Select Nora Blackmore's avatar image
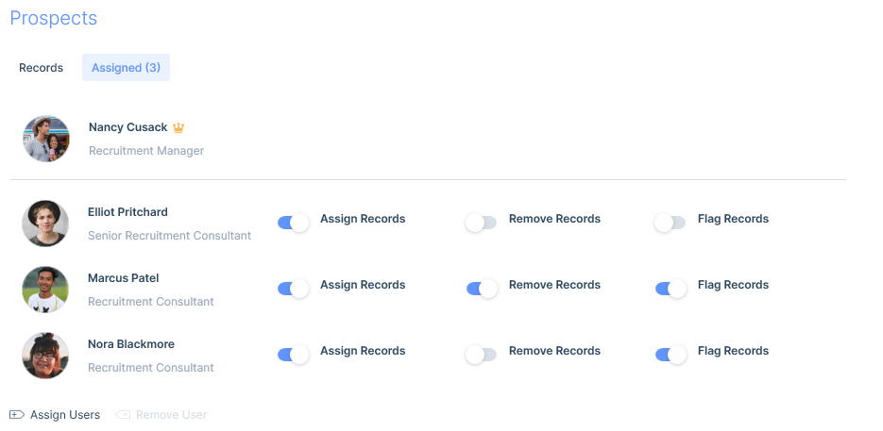This screenshot has width=883, height=431. (x=45, y=355)
